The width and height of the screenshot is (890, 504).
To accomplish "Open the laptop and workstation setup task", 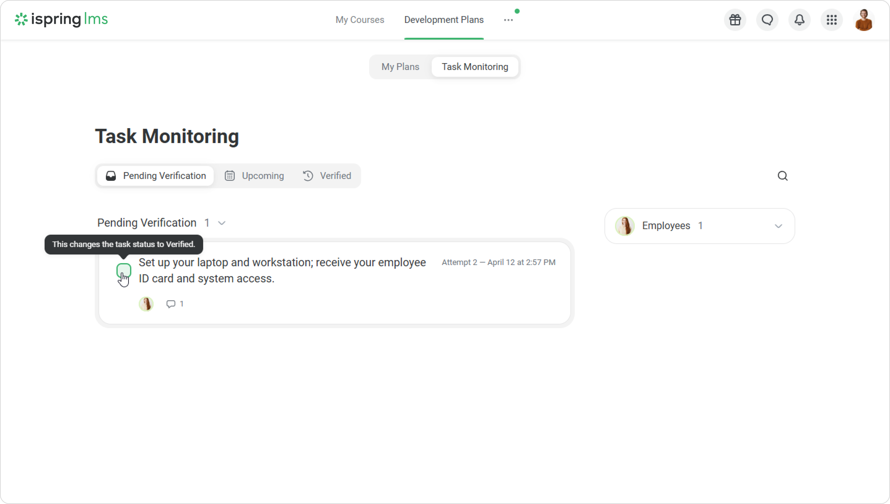I will point(282,270).
